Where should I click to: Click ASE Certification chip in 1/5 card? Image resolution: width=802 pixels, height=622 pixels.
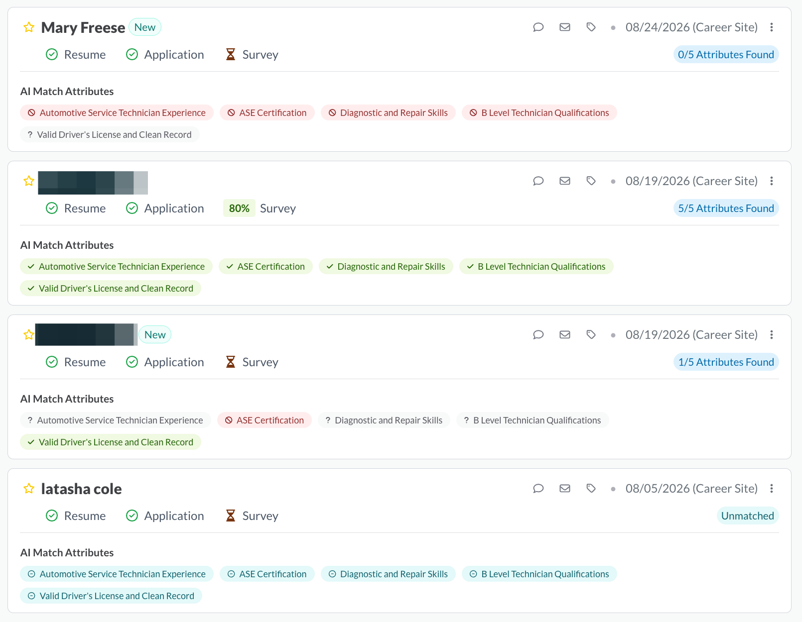point(265,420)
